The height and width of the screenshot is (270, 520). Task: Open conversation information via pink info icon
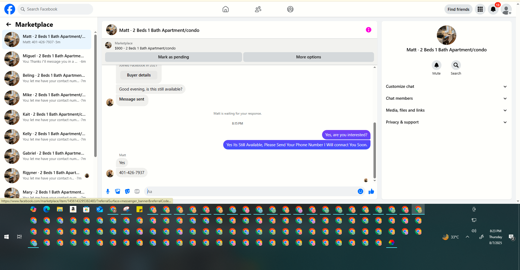pyautogui.click(x=369, y=30)
